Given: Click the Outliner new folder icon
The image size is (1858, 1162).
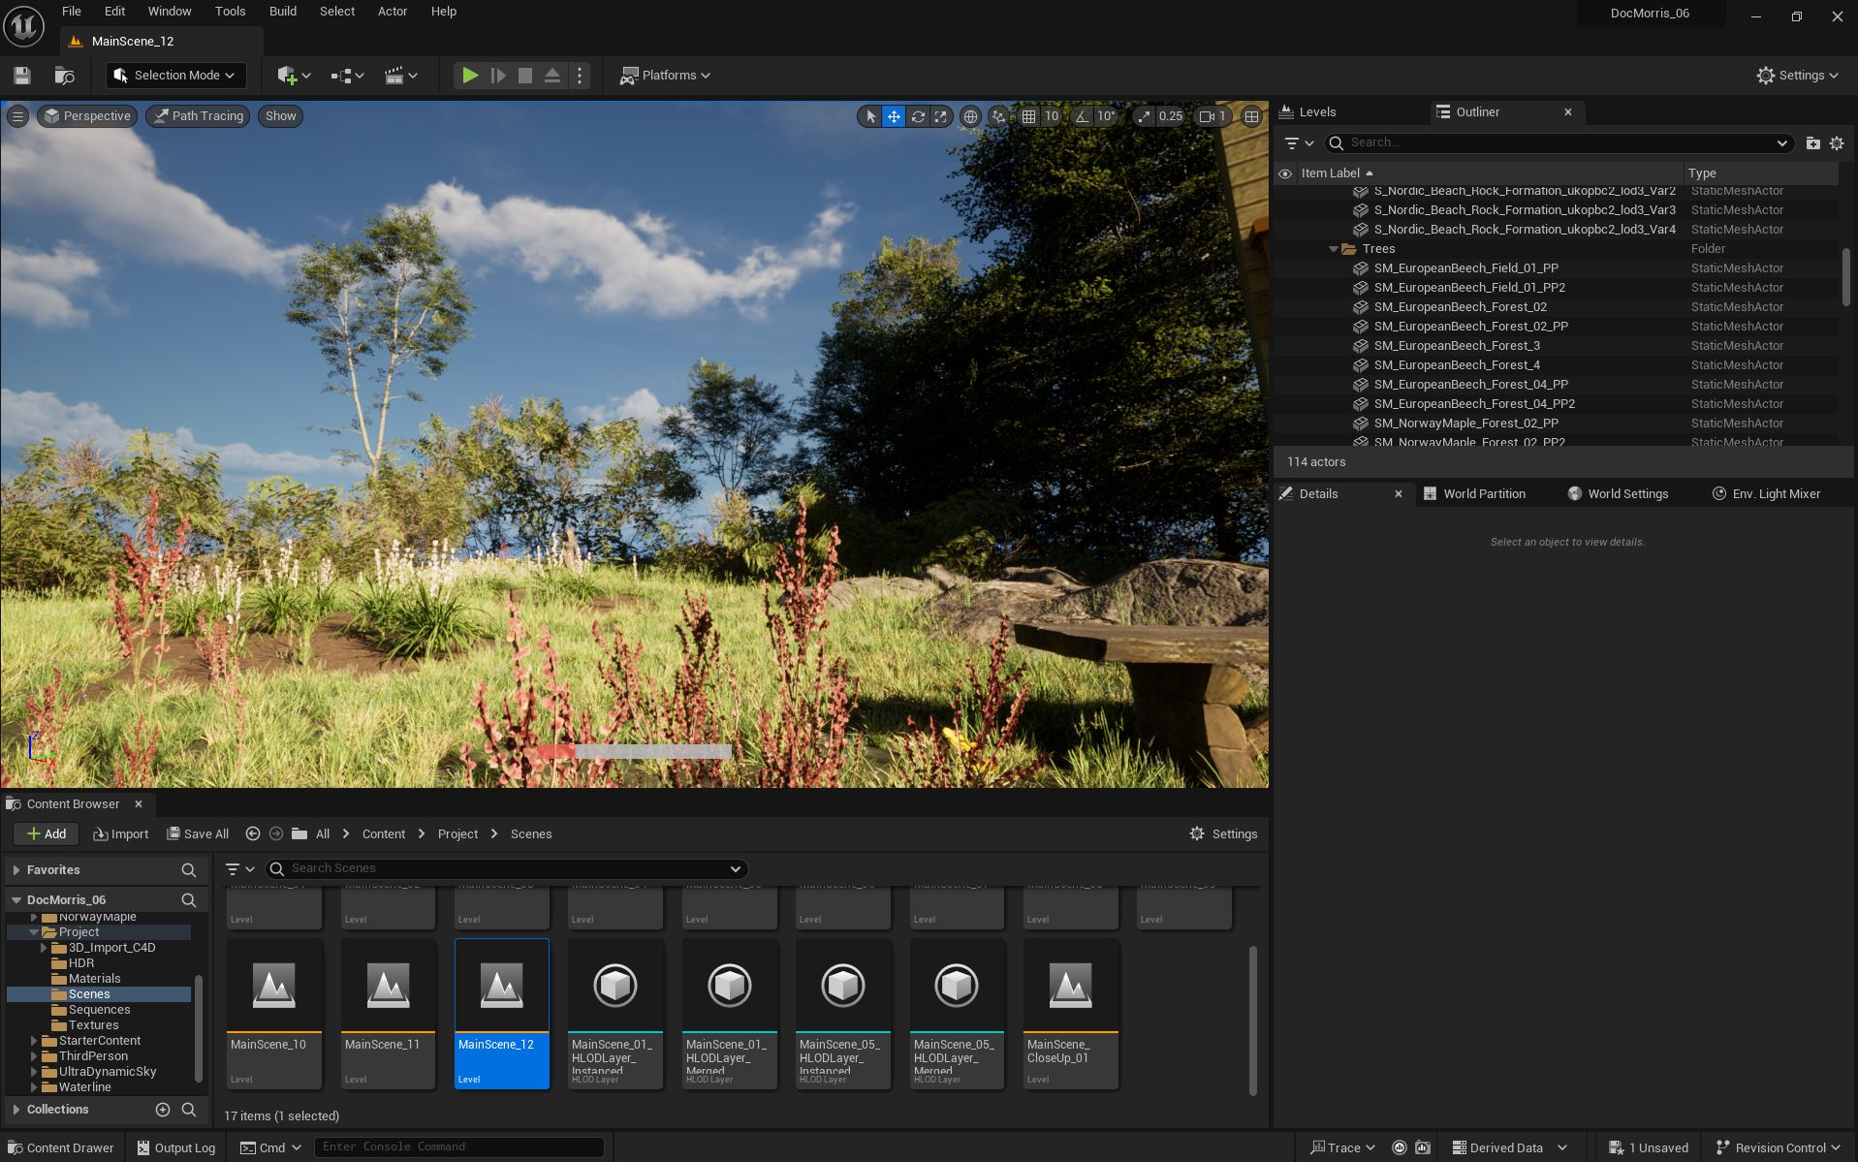Looking at the screenshot, I should (1812, 143).
